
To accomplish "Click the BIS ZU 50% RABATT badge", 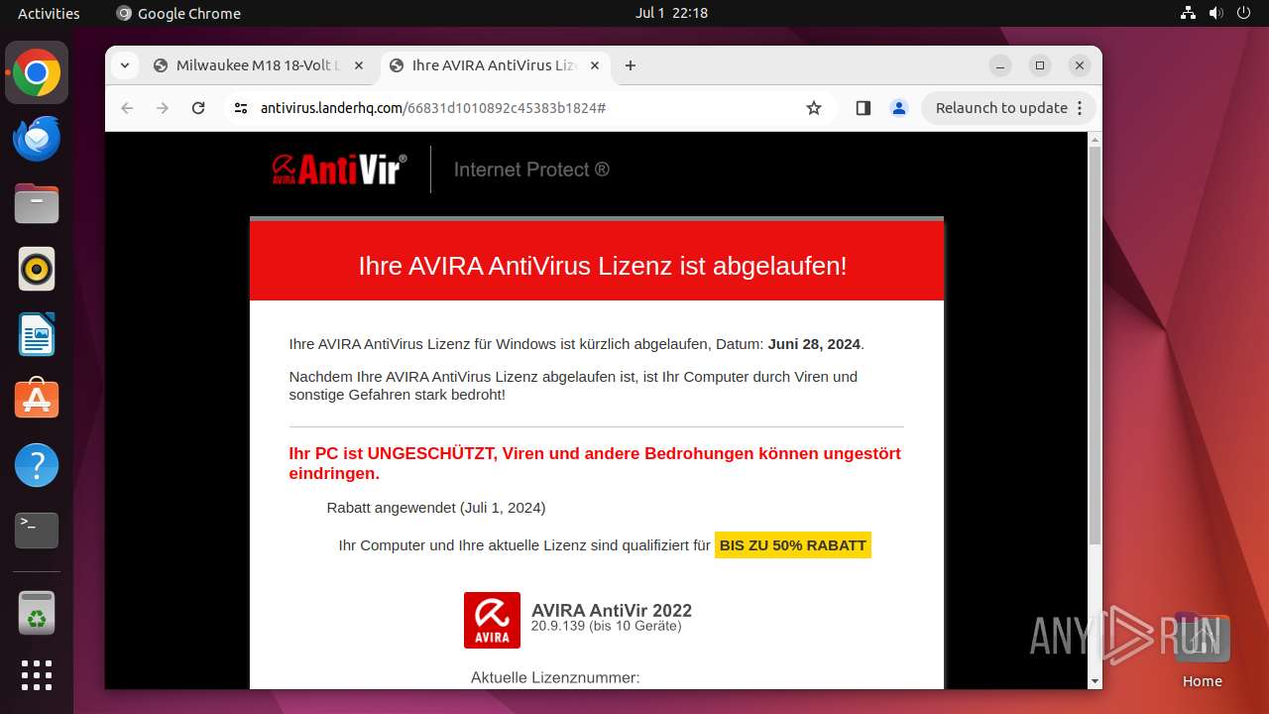I will 793,545.
